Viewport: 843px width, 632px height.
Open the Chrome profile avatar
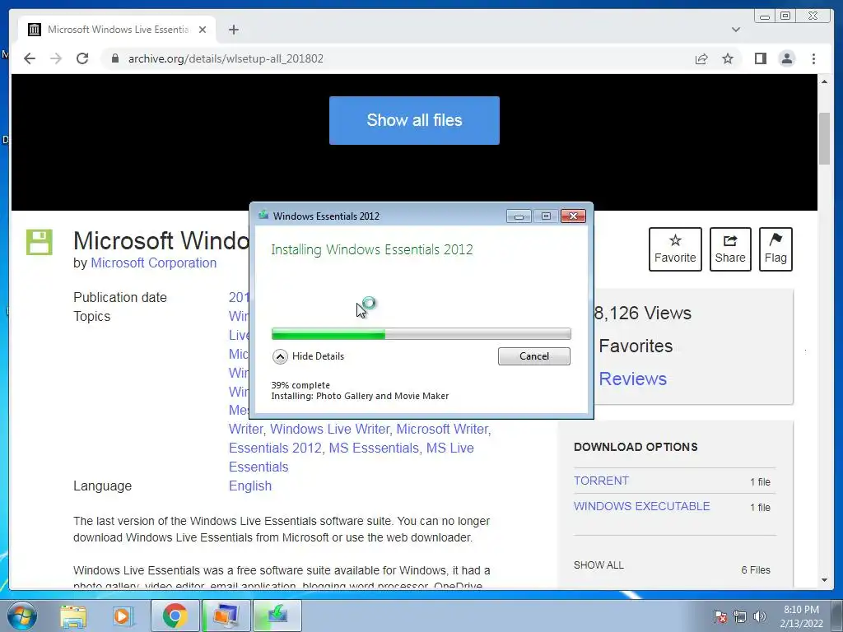coord(786,58)
